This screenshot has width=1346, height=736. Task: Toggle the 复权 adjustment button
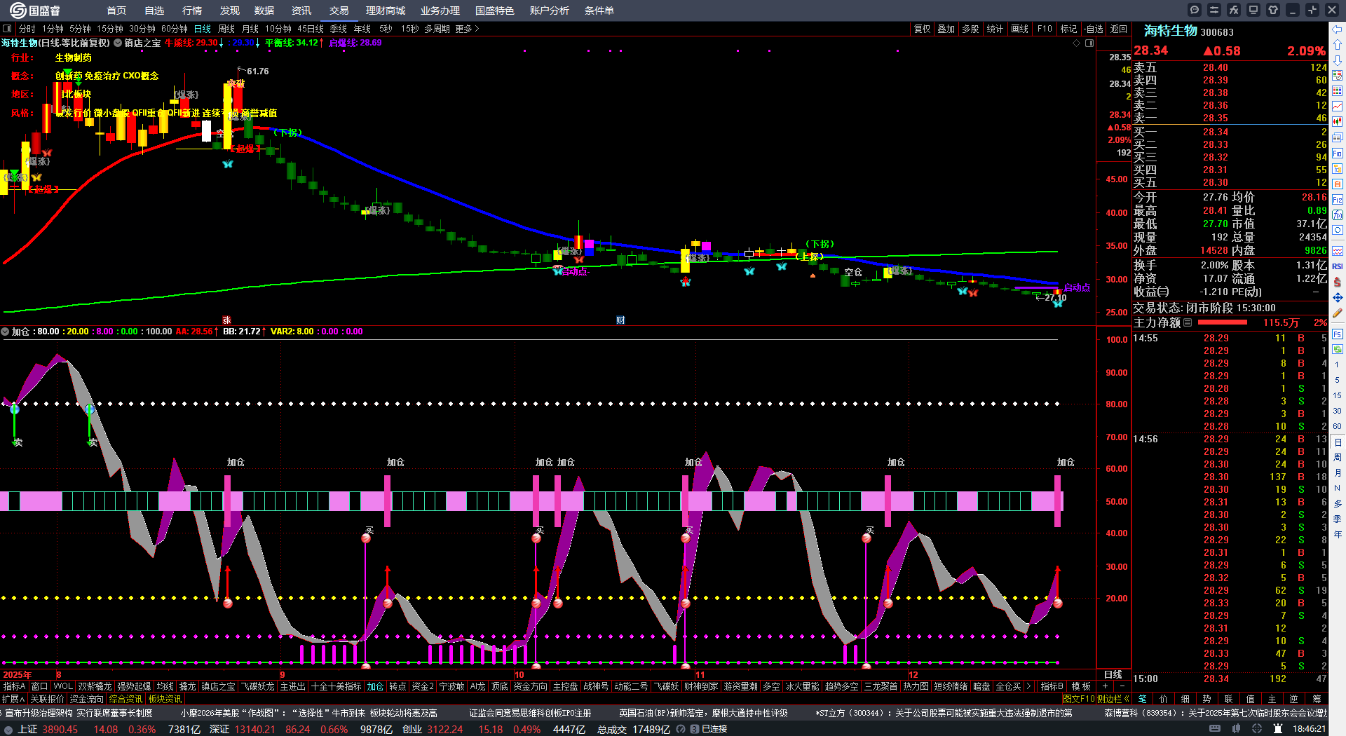pos(922,29)
